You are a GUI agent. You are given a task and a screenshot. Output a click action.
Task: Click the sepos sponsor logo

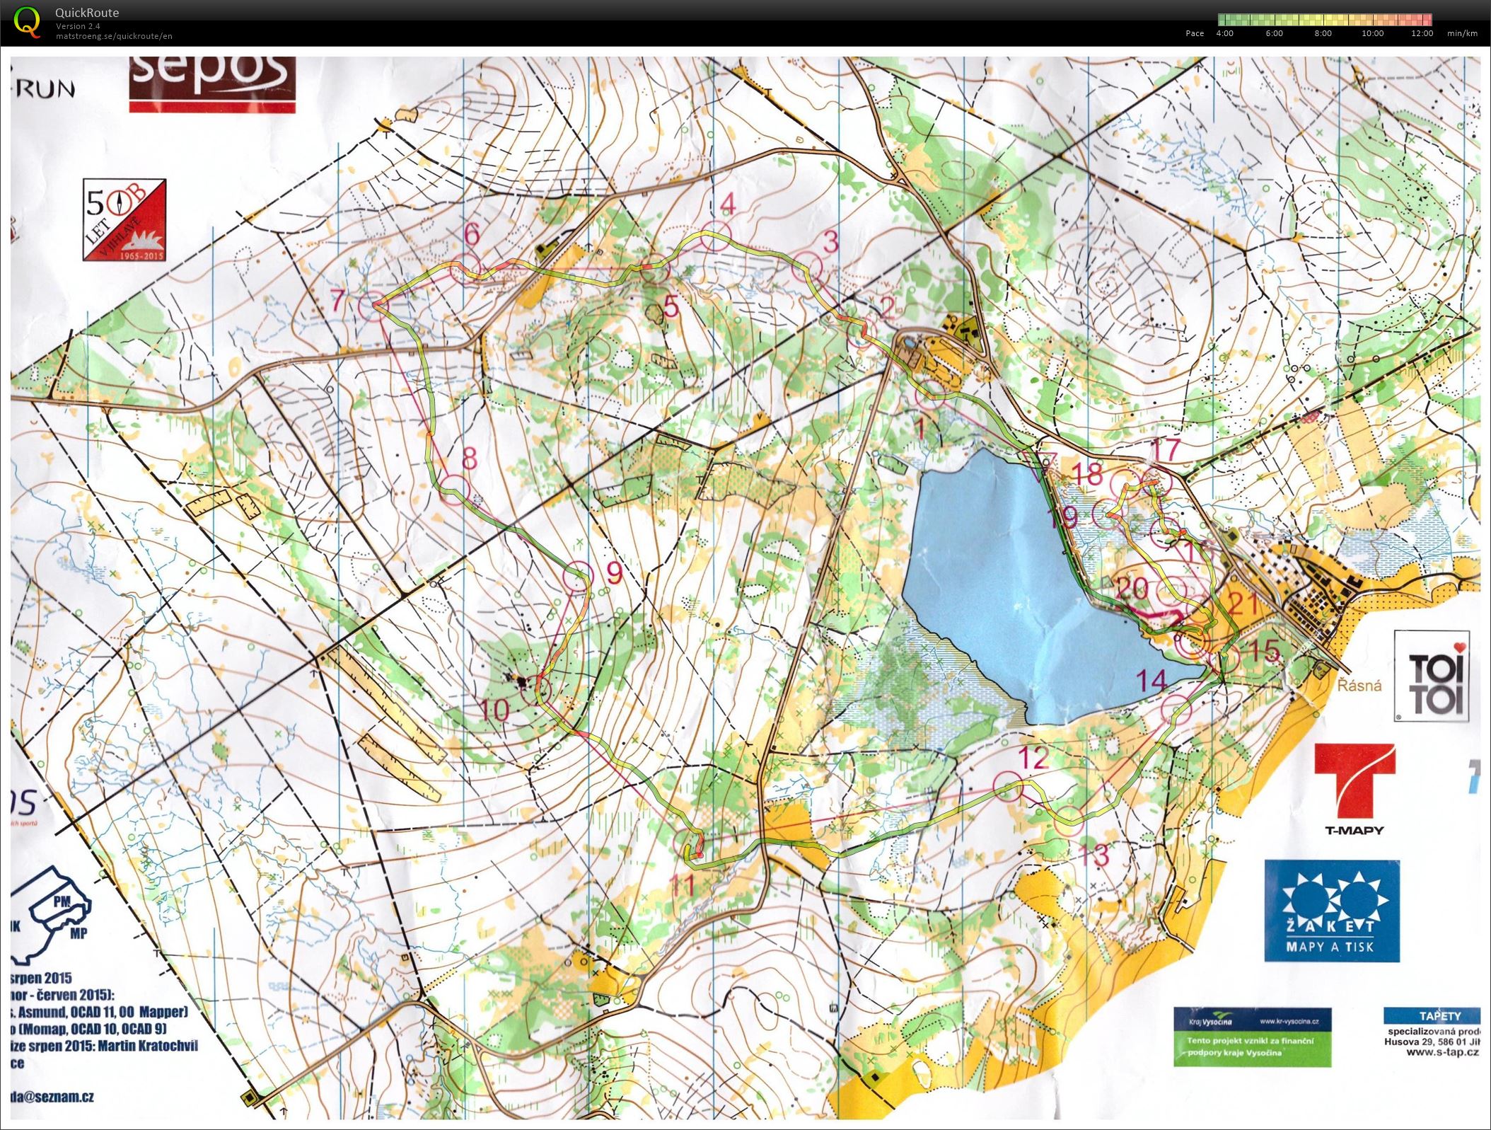point(211,83)
